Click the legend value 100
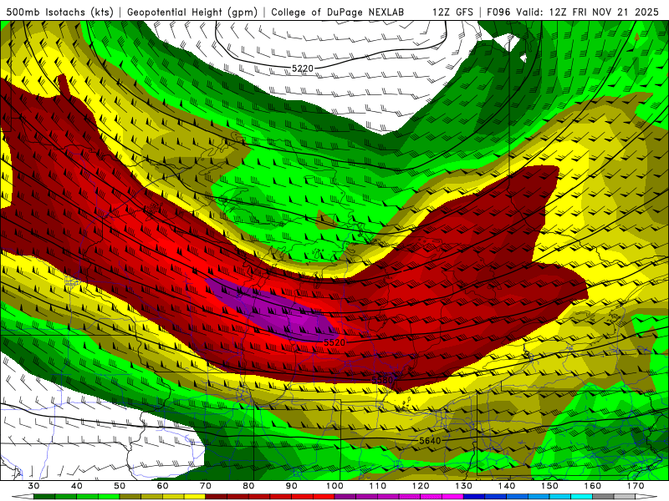Viewport: 669px width, 501px height. pos(334,486)
